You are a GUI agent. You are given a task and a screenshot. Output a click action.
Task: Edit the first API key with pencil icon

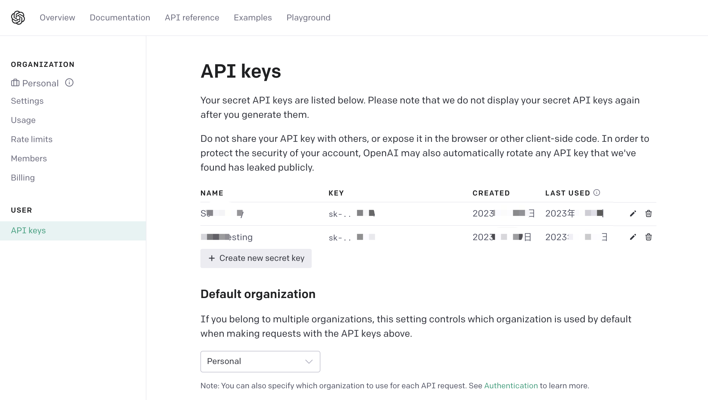tap(633, 213)
